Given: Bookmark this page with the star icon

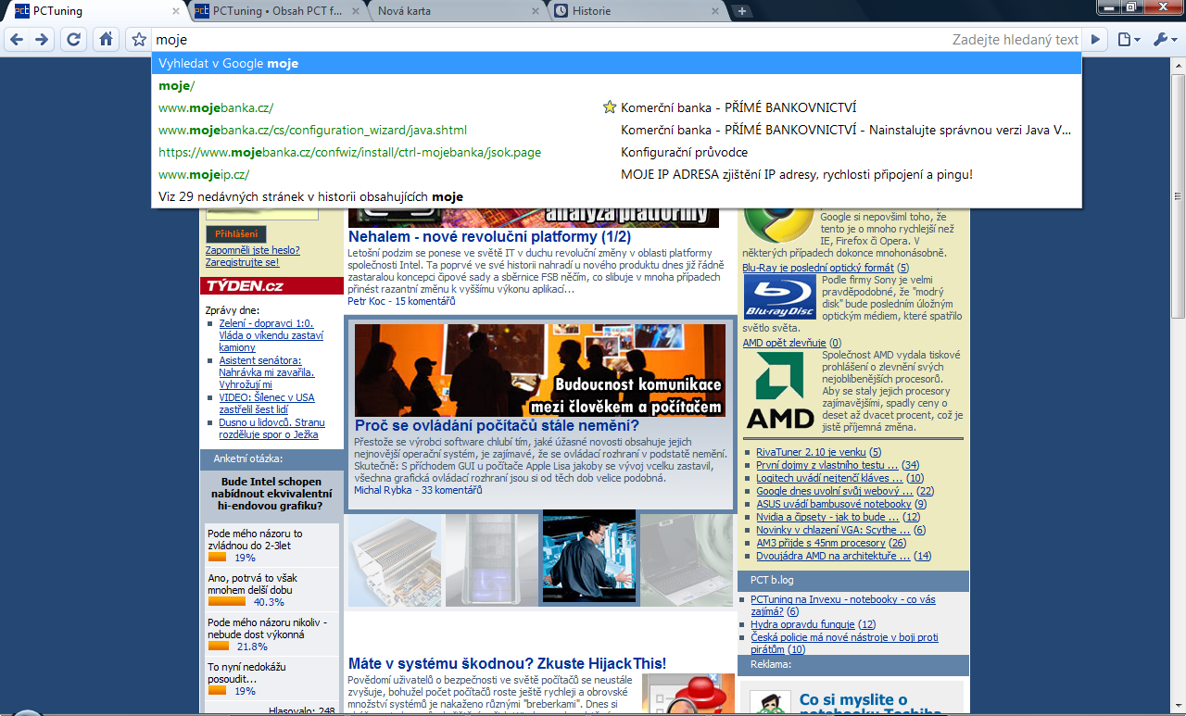Looking at the screenshot, I should click(x=139, y=40).
